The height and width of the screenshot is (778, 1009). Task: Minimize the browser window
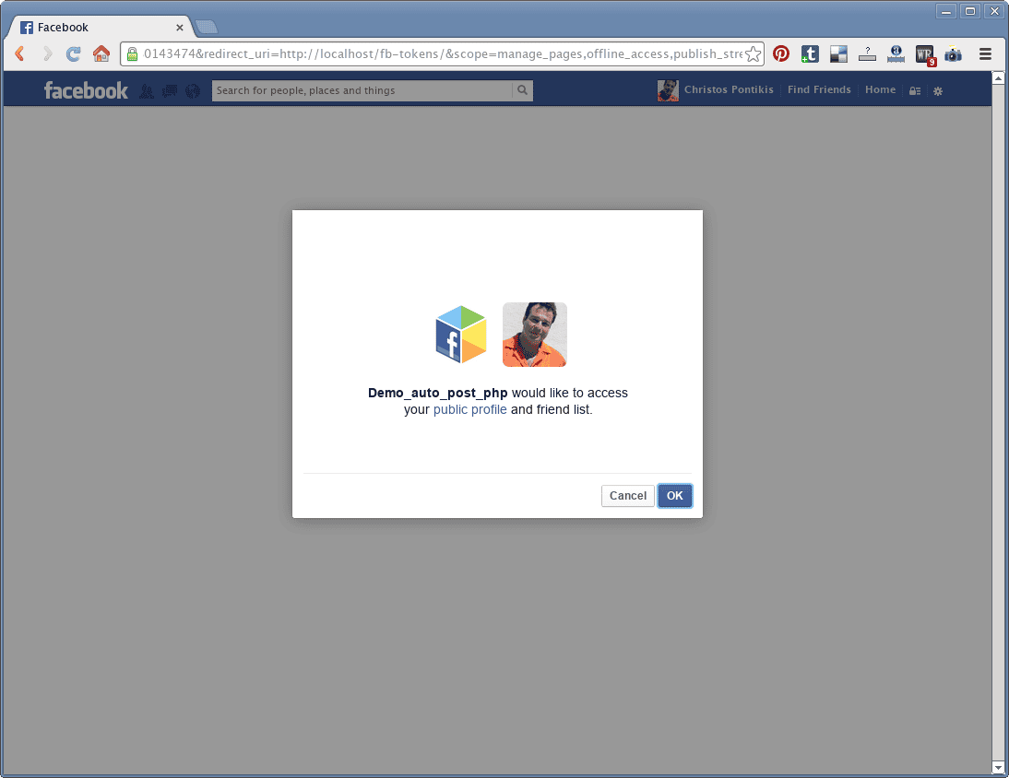point(946,11)
